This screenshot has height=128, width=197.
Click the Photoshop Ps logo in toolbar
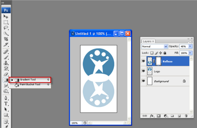pos(6,10)
